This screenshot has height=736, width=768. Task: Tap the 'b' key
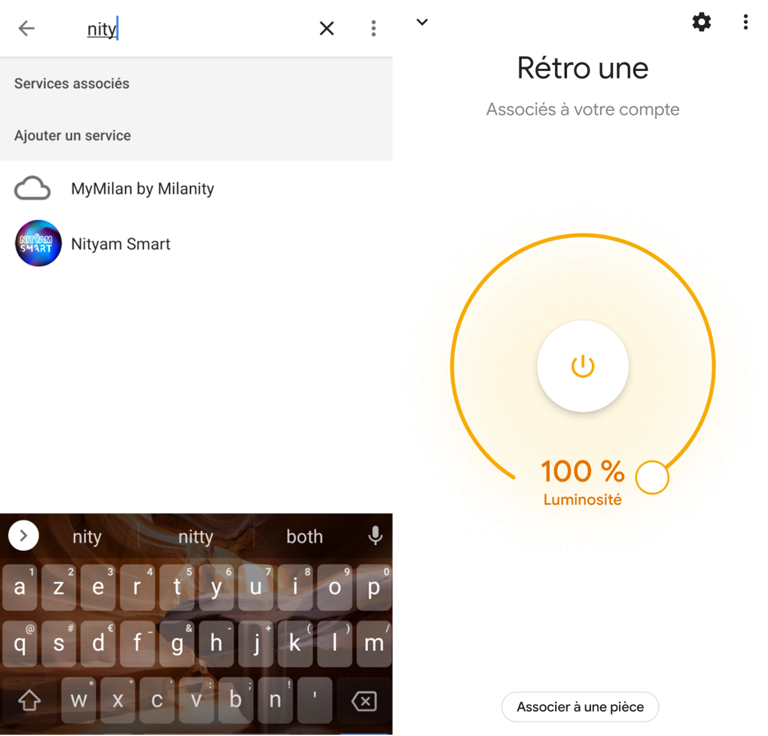click(236, 701)
